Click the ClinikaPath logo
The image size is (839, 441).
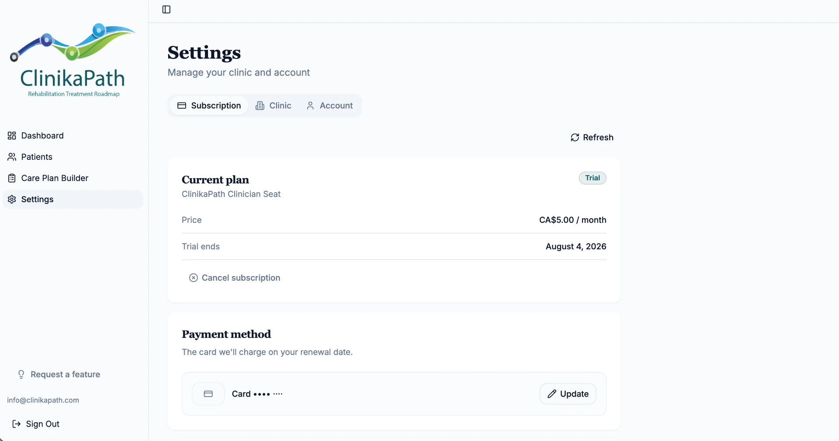tap(73, 60)
